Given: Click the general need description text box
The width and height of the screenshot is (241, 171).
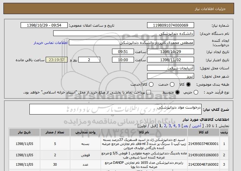Looking at the screenshot, I should click(x=115, y=109).
